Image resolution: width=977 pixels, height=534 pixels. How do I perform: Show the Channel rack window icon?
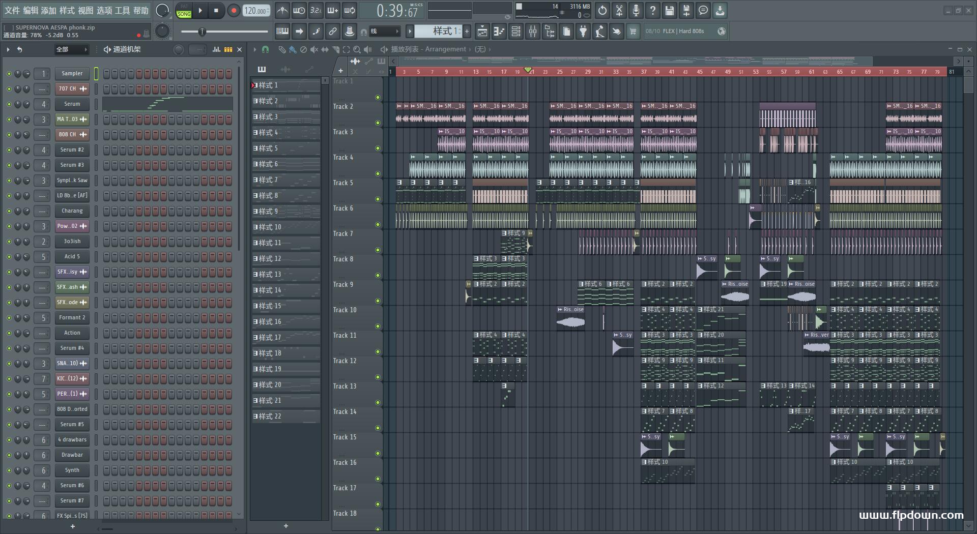[x=516, y=32]
